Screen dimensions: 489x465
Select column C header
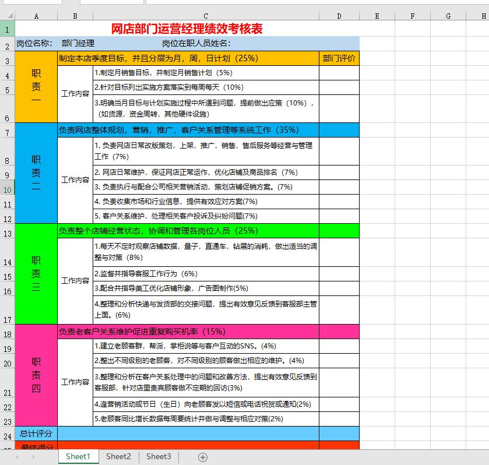[x=205, y=16]
